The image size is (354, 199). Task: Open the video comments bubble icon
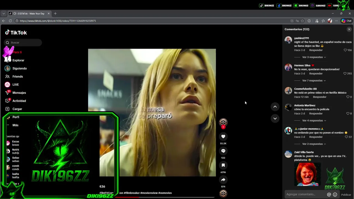tap(223, 151)
